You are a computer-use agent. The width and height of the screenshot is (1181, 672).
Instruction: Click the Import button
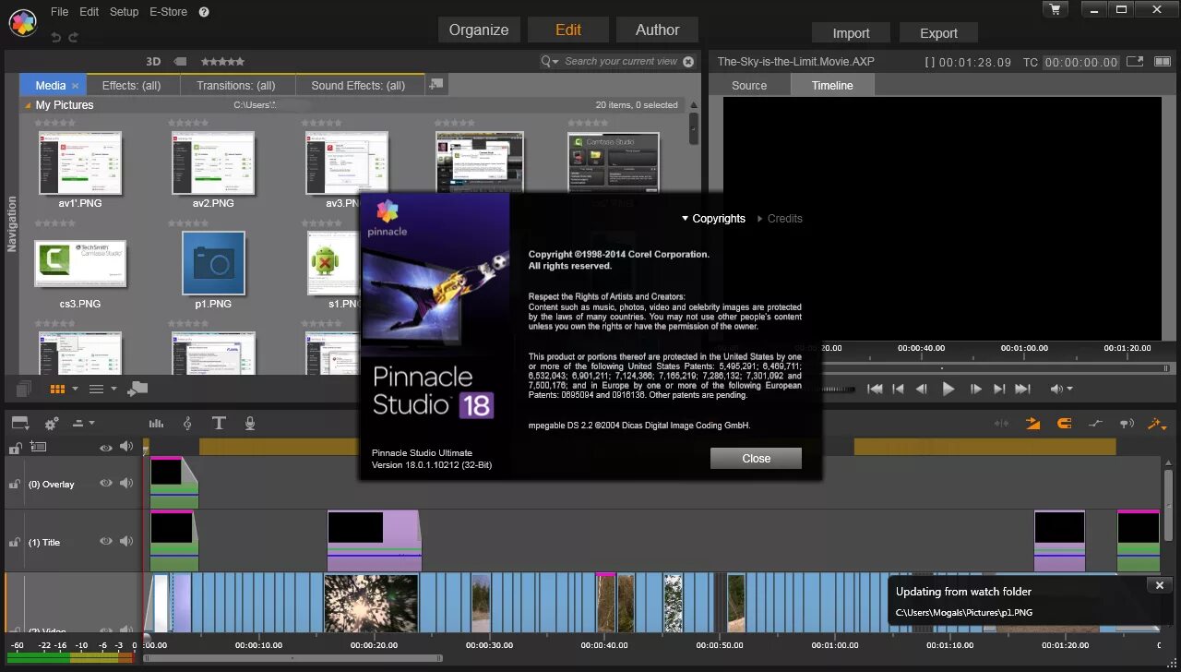click(851, 32)
